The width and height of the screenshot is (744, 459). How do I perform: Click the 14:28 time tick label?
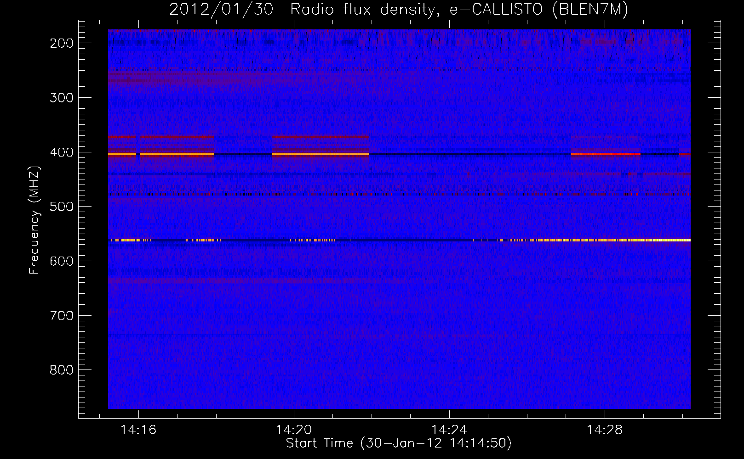pyautogui.click(x=605, y=430)
